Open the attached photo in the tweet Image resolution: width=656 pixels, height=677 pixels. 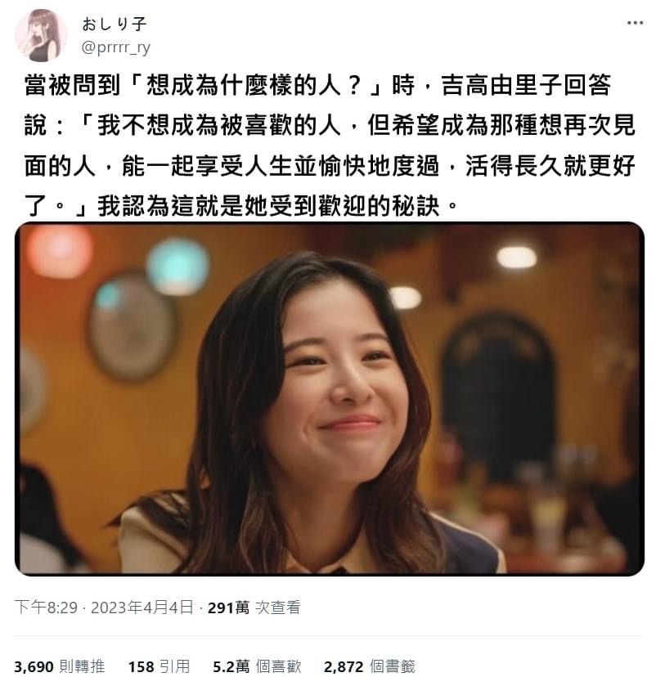coord(329,398)
